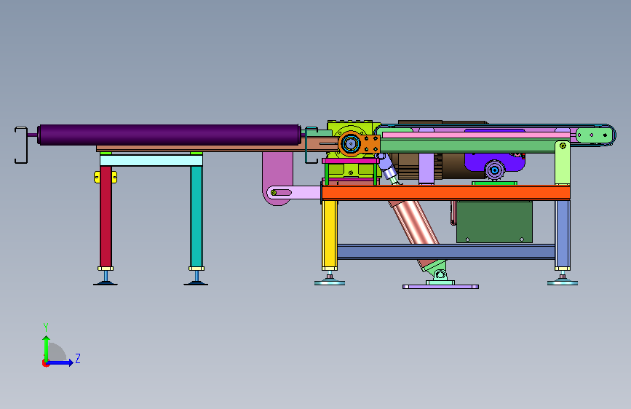Select the C-shaped bracket at far left end
Image resolution: width=631 pixels, height=409 pixels.
[x=21, y=145]
